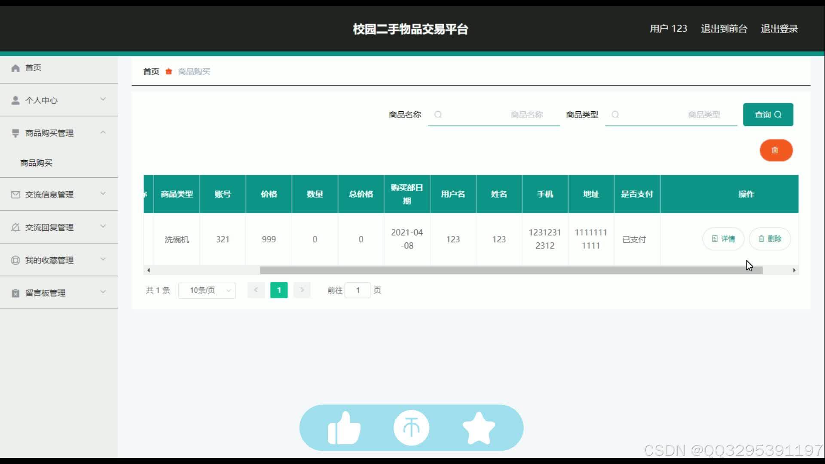Click the horizontal table scrollbar thumb

pyautogui.click(x=511, y=270)
